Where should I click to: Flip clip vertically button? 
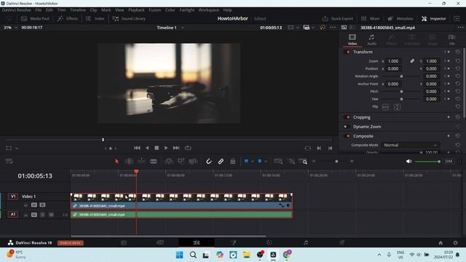[x=397, y=107]
